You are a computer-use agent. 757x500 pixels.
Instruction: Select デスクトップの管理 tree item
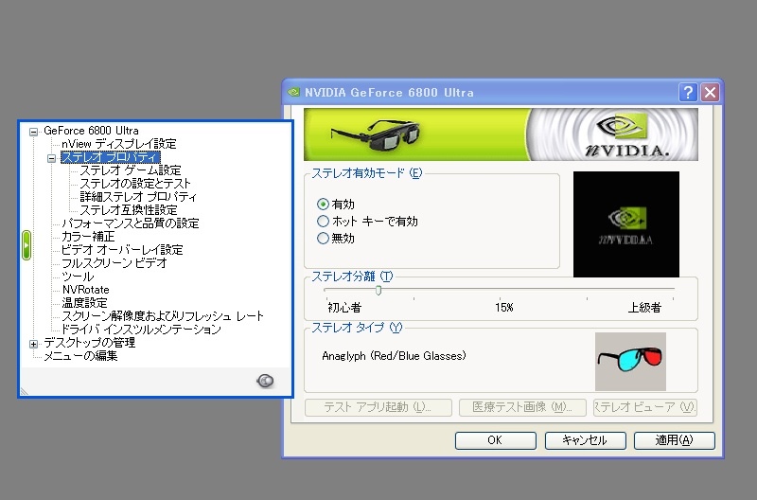click(89, 343)
